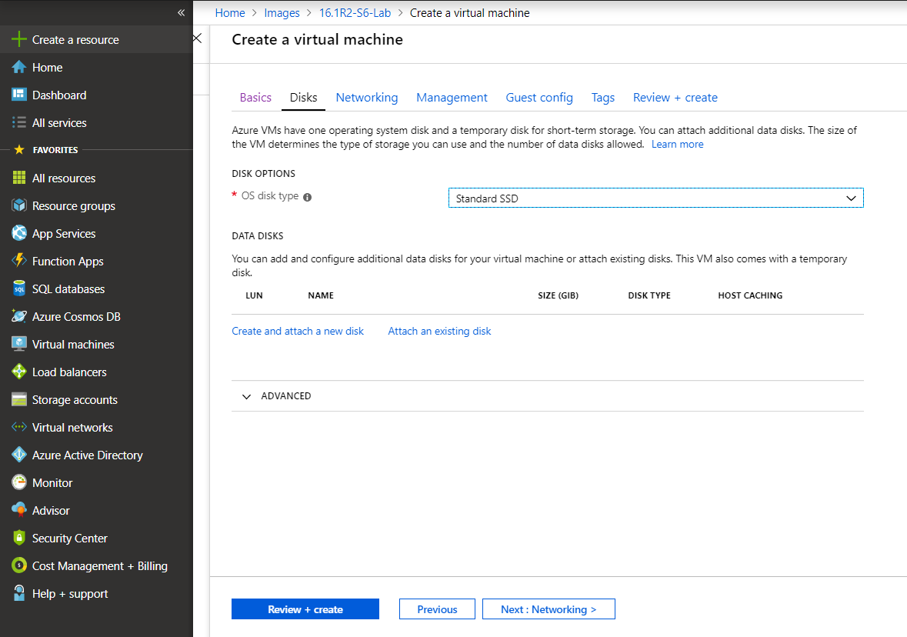
Task: Open the Networking tab
Action: [x=367, y=97]
